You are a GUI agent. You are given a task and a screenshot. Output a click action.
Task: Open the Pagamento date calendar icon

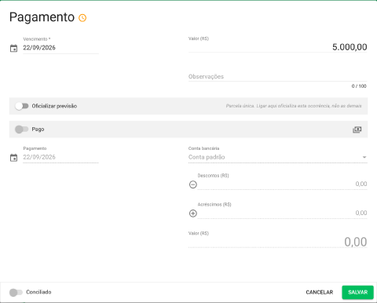point(13,158)
